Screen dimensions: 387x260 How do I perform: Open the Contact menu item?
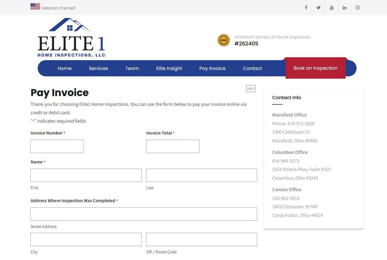point(252,68)
